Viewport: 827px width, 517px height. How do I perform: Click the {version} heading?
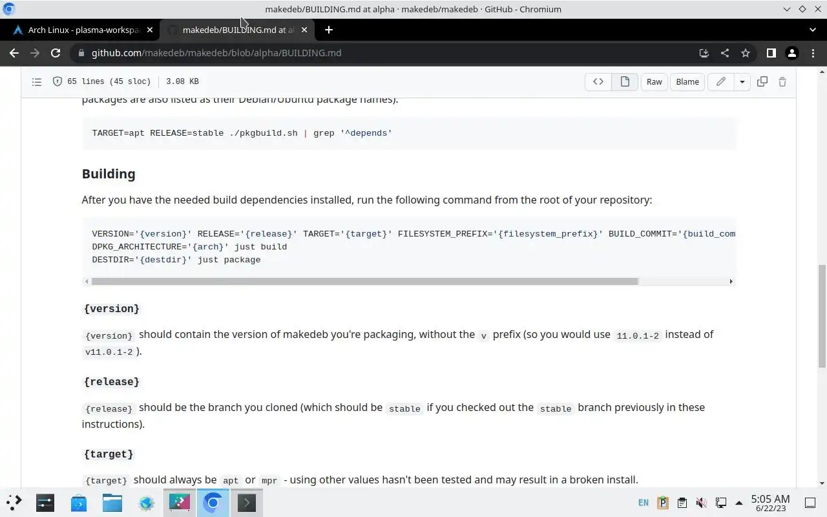click(x=112, y=309)
